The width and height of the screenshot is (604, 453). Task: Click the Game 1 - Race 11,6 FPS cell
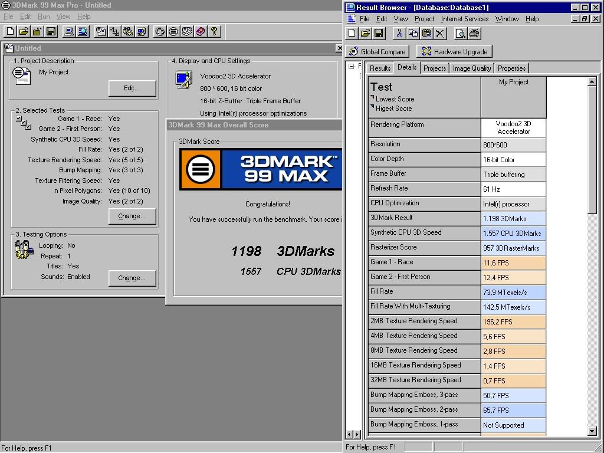click(x=514, y=262)
